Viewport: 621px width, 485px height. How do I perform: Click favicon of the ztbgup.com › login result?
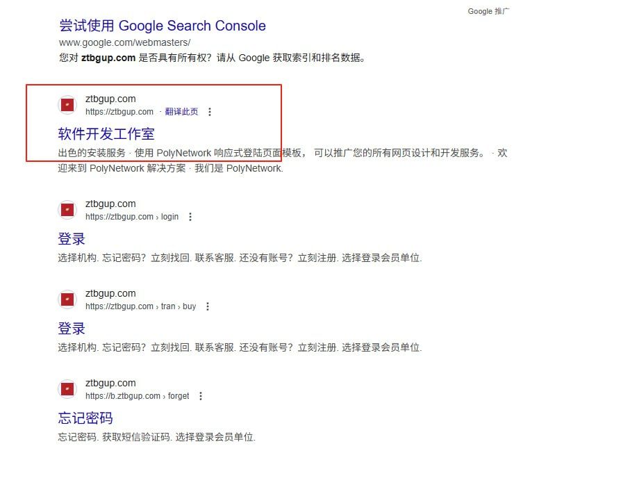67,210
